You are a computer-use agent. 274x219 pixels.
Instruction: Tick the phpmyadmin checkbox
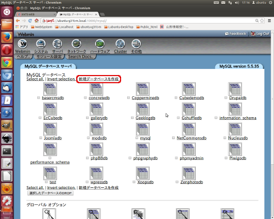(176, 158)
